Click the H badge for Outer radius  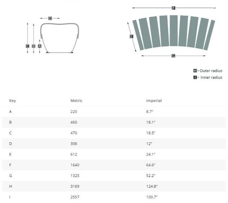(x=195, y=71)
